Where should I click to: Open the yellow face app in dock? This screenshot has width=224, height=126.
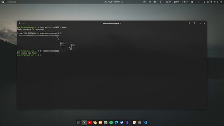pos(100,122)
